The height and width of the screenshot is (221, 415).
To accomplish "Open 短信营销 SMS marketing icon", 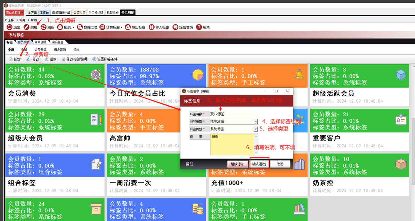I will pos(175,27).
